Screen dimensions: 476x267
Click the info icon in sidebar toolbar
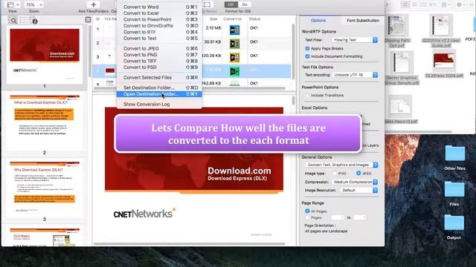pyautogui.click(x=35, y=22)
